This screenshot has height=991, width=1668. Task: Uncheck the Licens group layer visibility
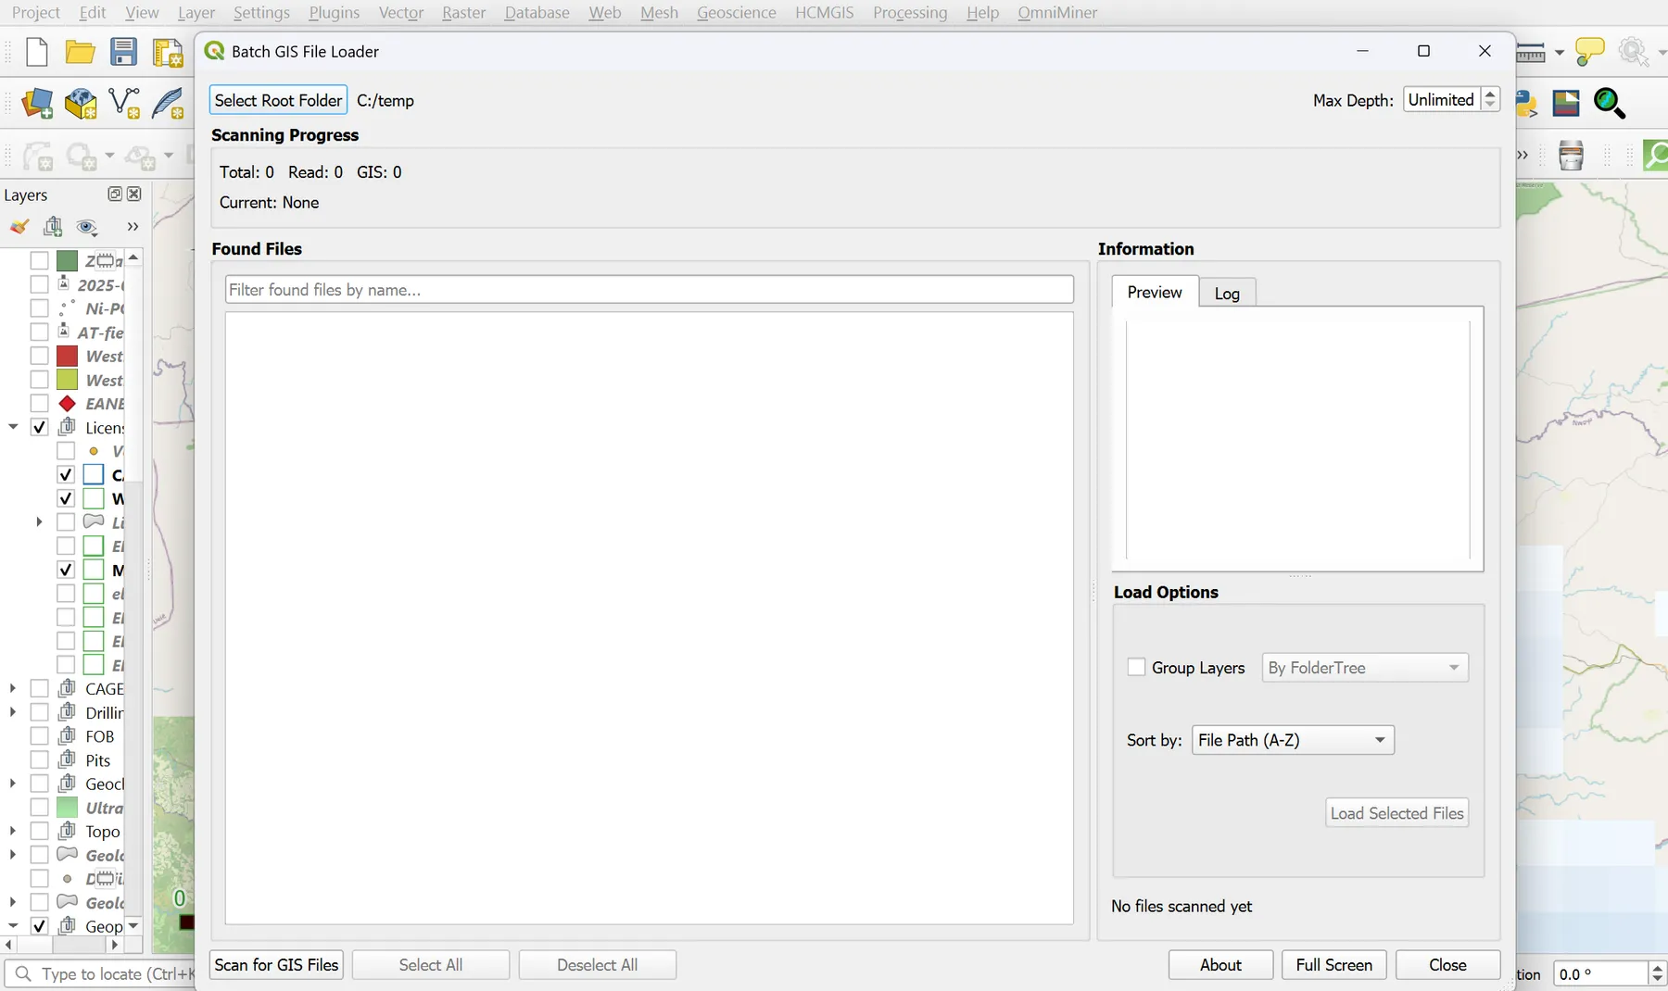(39, 427)
